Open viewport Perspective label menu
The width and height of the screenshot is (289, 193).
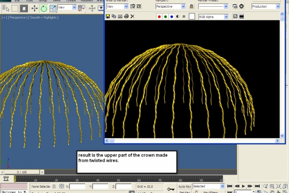click(x=18, y=17)
